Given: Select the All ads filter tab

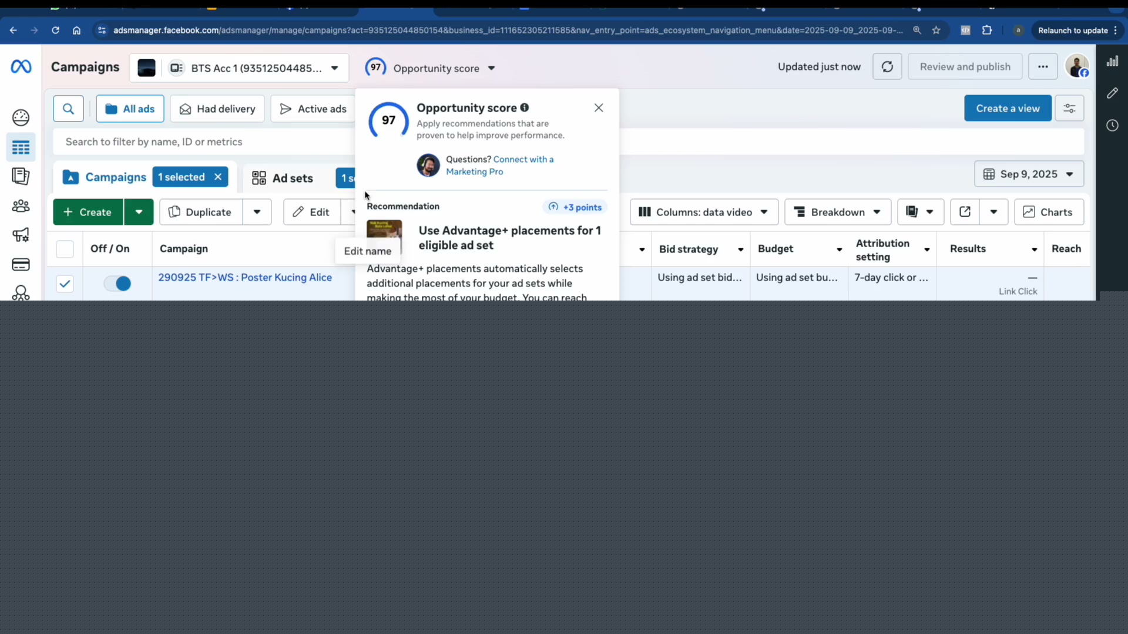Looking at the screenshot, I should coord(130,109).
